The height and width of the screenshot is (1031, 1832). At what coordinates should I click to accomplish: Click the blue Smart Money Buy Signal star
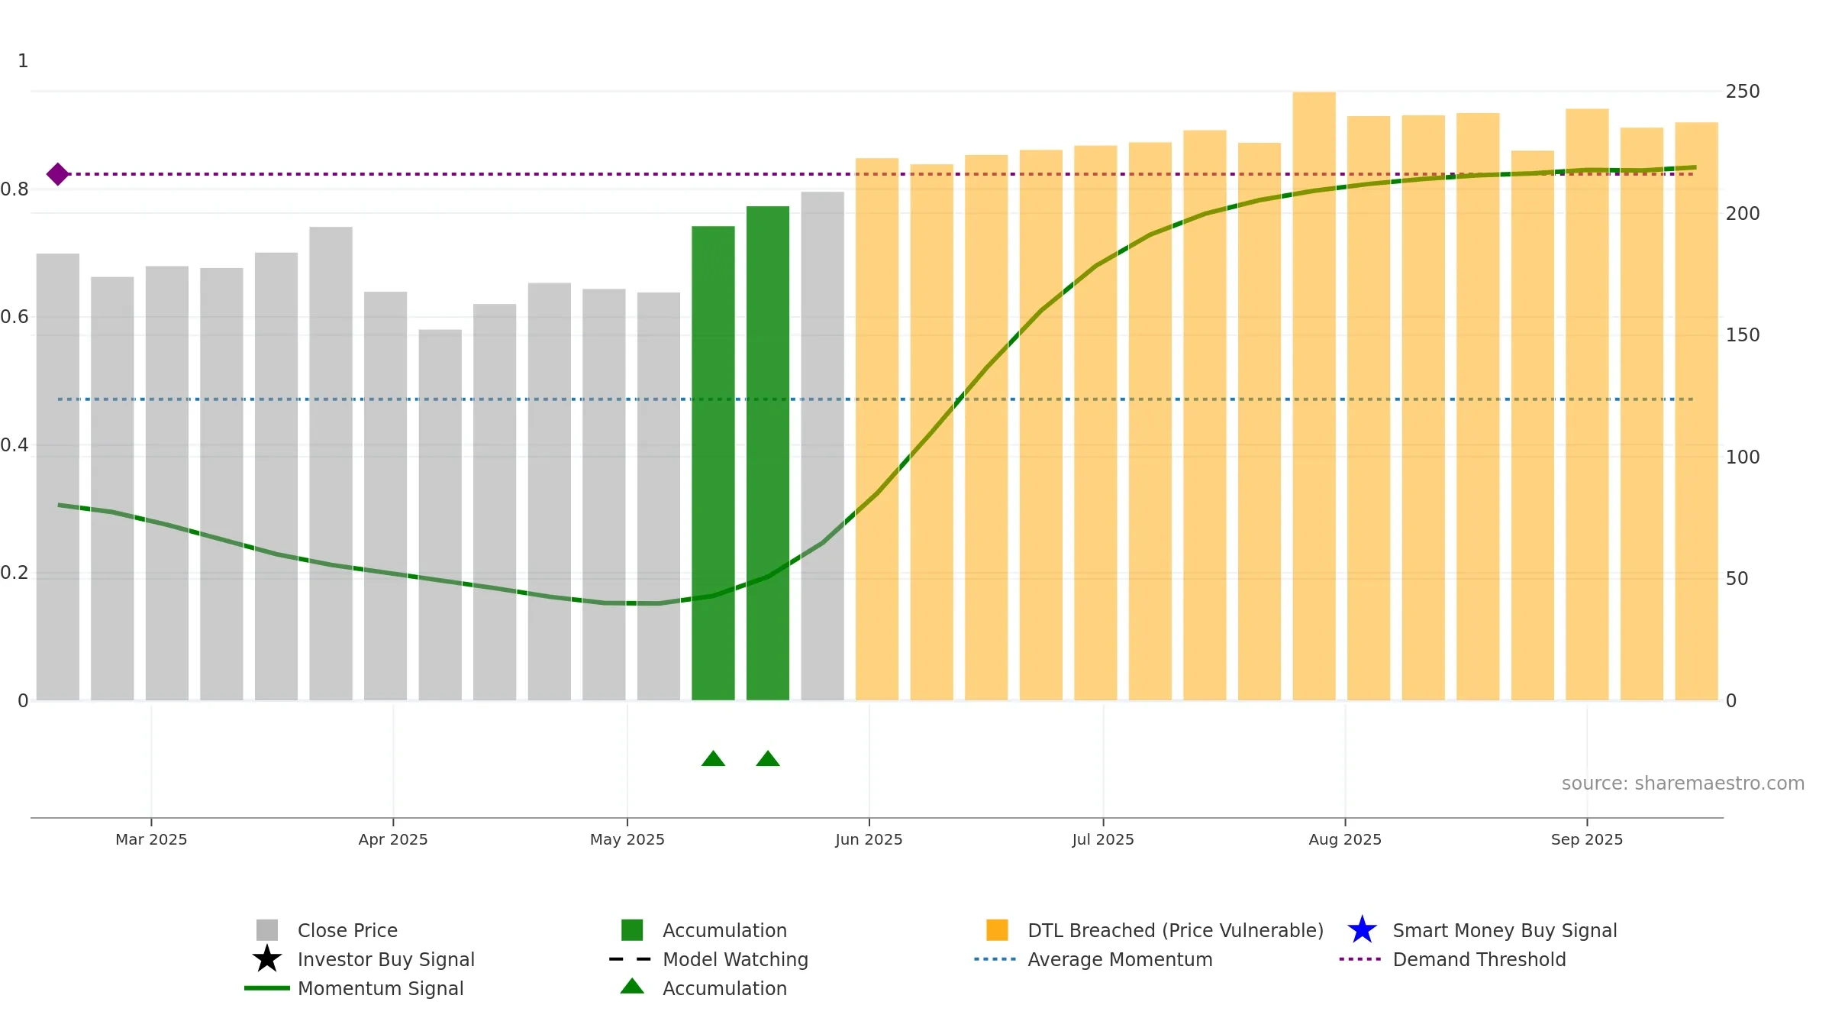pos(1362,930)
